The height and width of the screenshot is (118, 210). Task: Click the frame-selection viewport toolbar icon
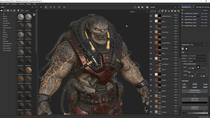pyautogui.click(x=41, y=7)
